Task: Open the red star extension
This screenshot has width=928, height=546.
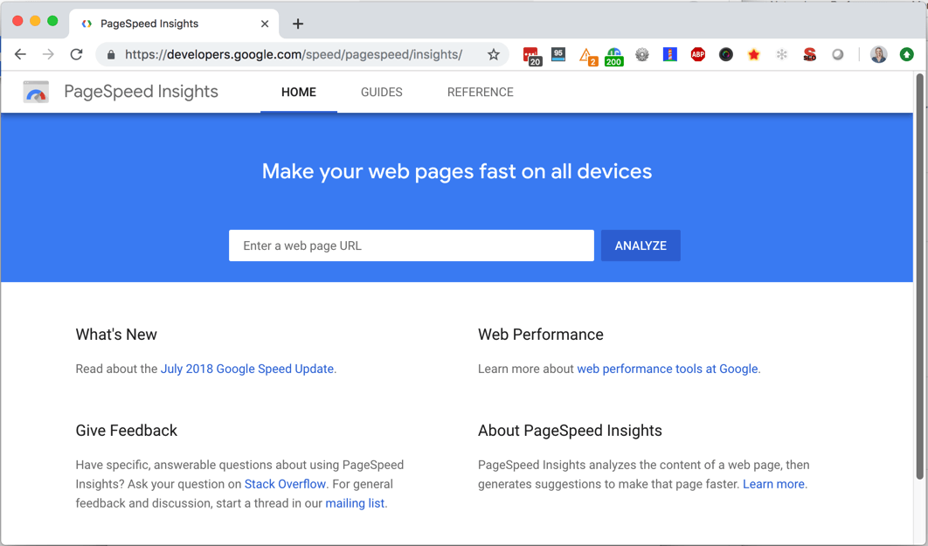Action: coord(753,54)
